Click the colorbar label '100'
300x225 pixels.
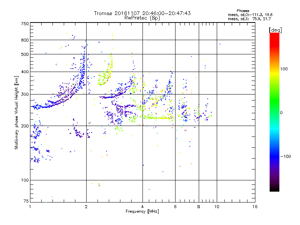click(x=284, y=69)
